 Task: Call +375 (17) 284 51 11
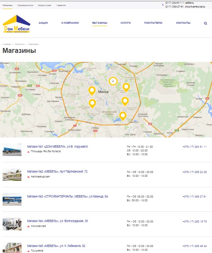pos(195,147)
